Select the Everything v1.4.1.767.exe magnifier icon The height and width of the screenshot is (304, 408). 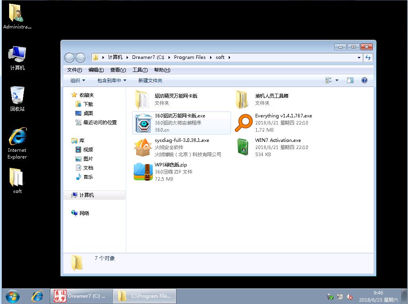[243, 123]
